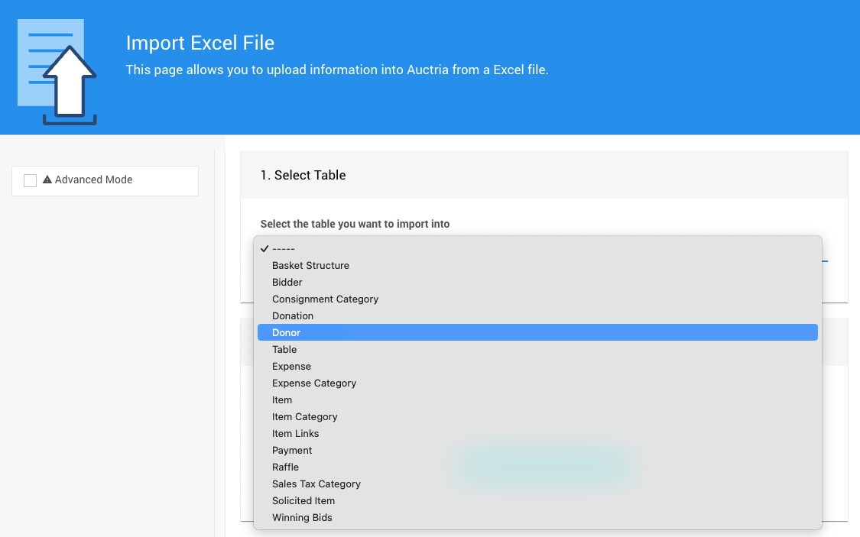Choose Basket Structure from the list

(310, 265)
